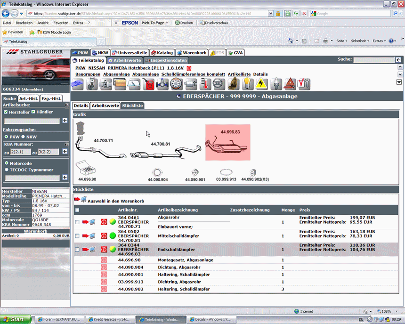Image resolution: width=405 pixels, height=324 pixels.
Task: Check the box for Mittelschalldämpfer 364 0502
Action: tap(77, 236)
